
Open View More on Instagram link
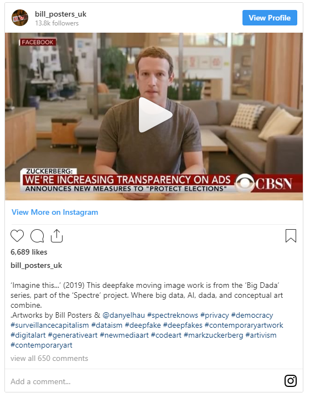click(55, 212)
